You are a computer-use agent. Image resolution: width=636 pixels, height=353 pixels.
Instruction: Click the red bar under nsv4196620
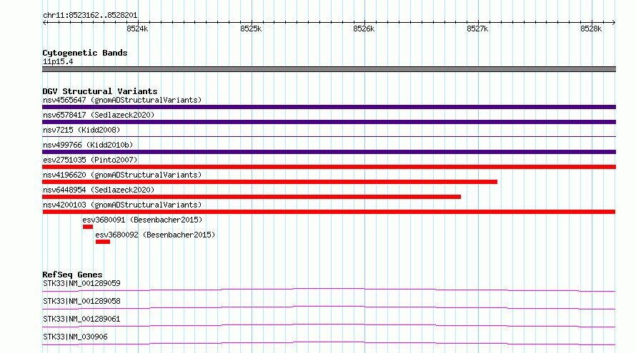[x=269, y=182]
